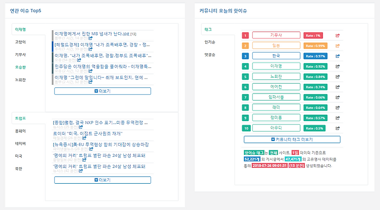
Task: Click the '2018-07-26 09:01:31' timestamp badge
Action: pyautogui.click(x=270, y=166)
